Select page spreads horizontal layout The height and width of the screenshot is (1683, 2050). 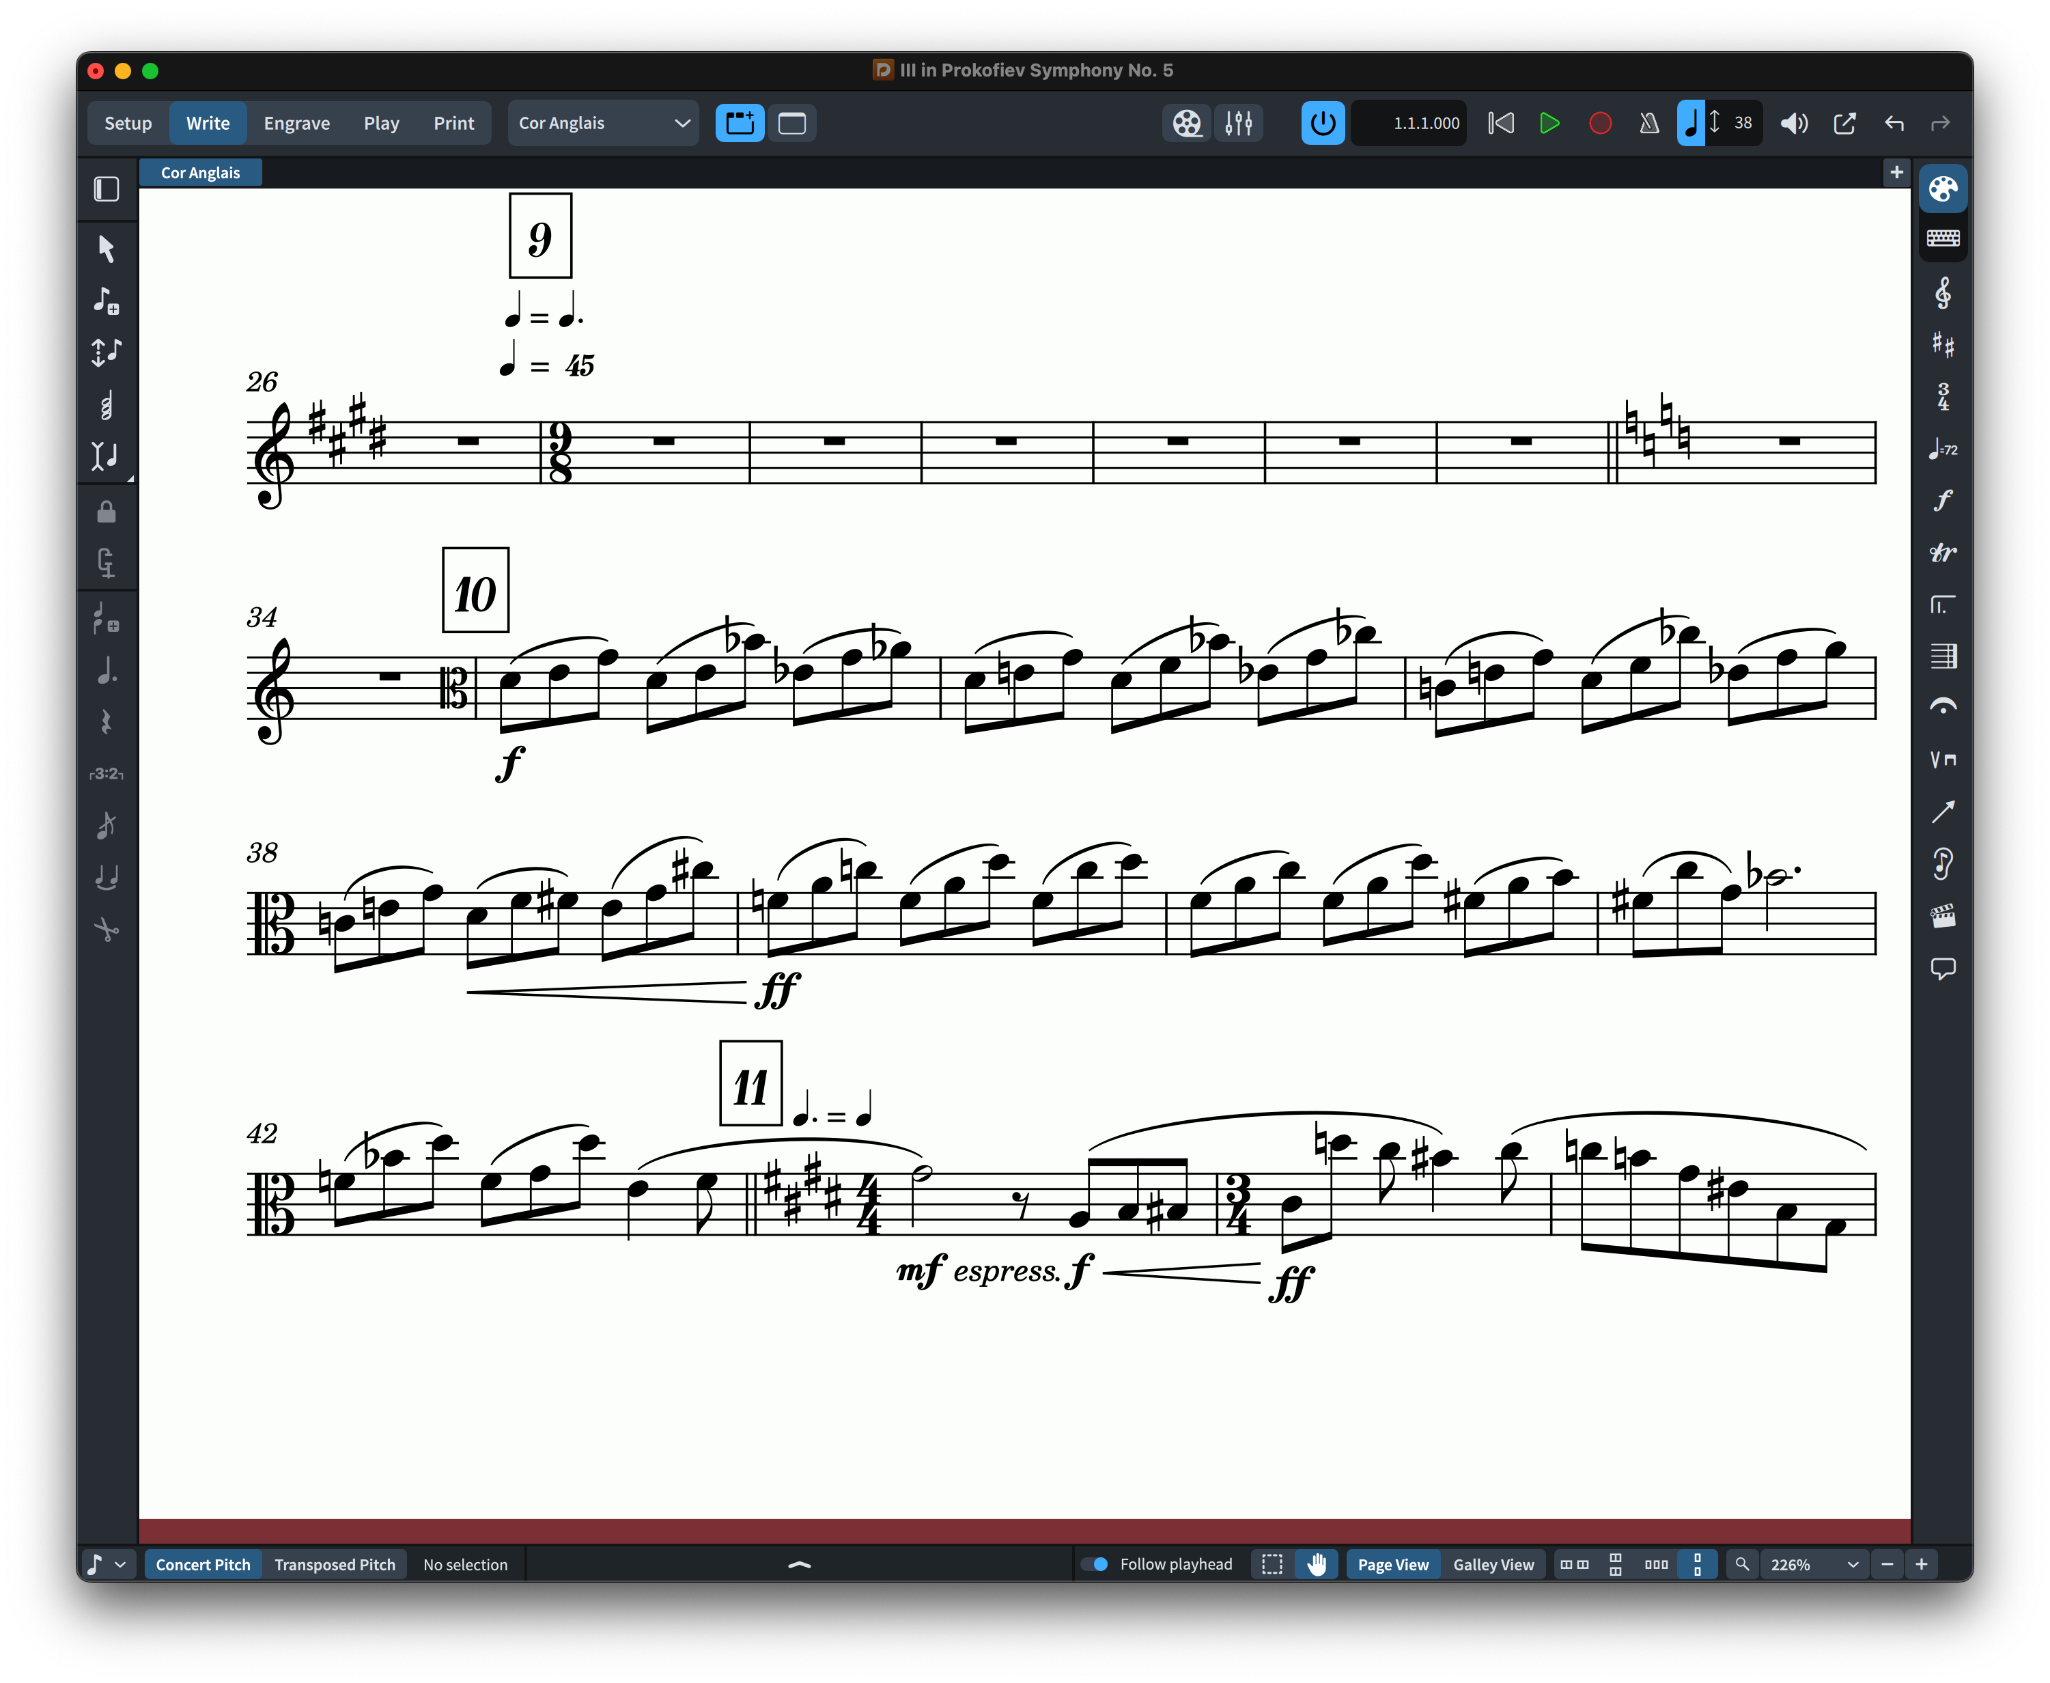[x=1573, y=1563]
